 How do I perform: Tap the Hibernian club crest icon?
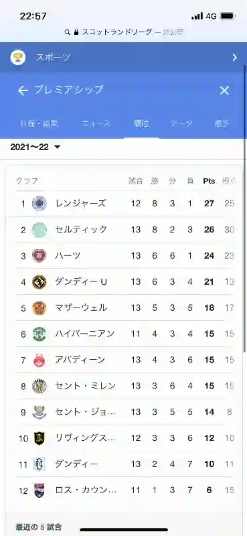click(x=39, y=334)
